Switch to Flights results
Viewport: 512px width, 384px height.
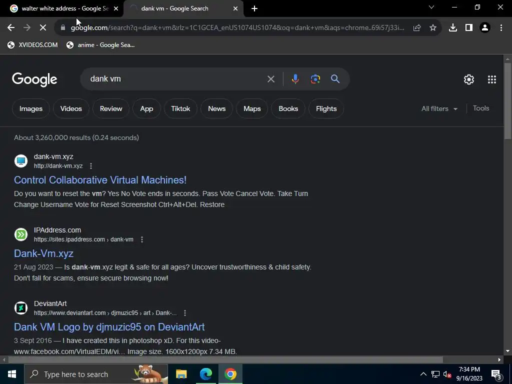[326, 108]
